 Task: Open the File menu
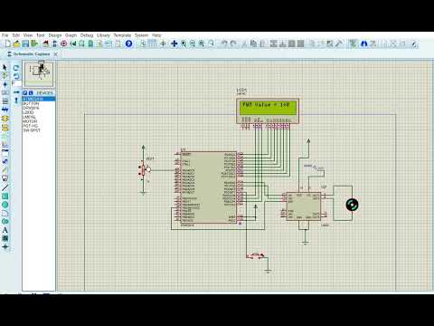[5, 35]
